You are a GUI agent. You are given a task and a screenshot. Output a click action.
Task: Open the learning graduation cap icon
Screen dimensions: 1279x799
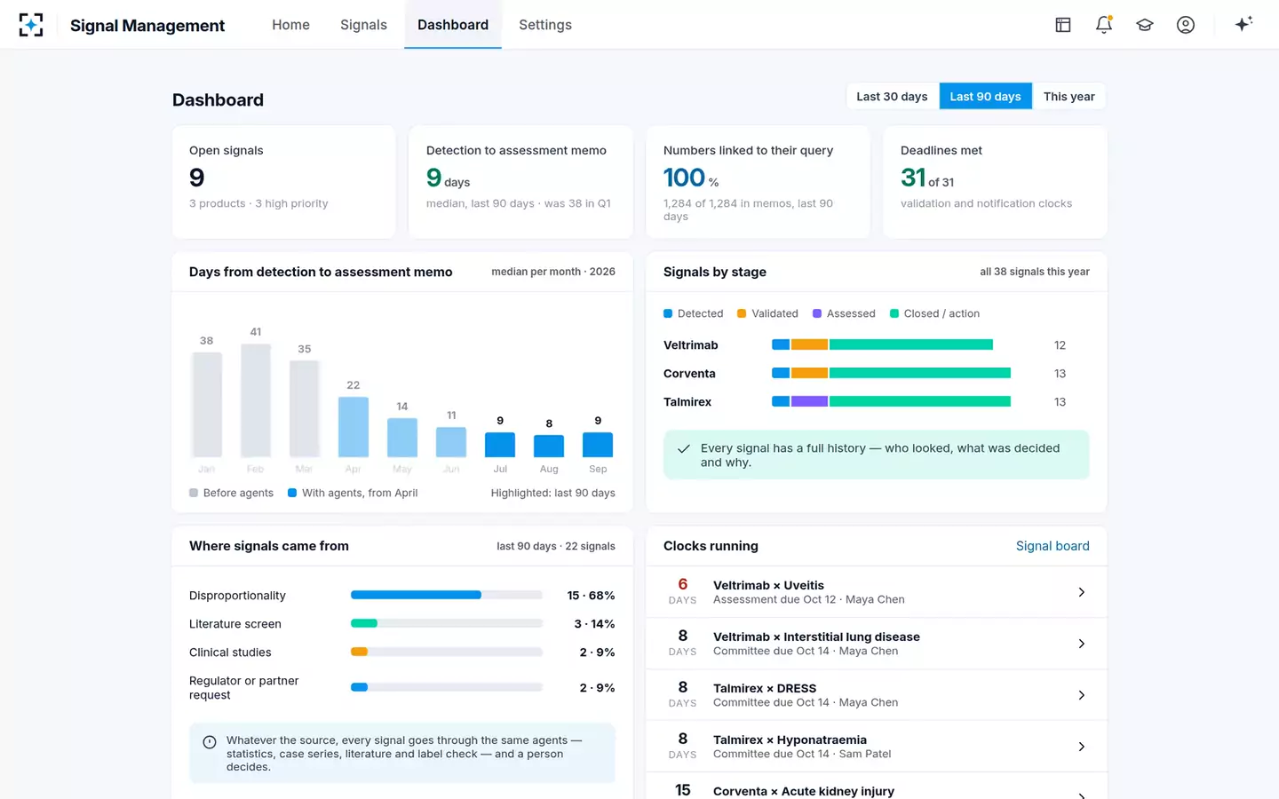pos(1145,25)
